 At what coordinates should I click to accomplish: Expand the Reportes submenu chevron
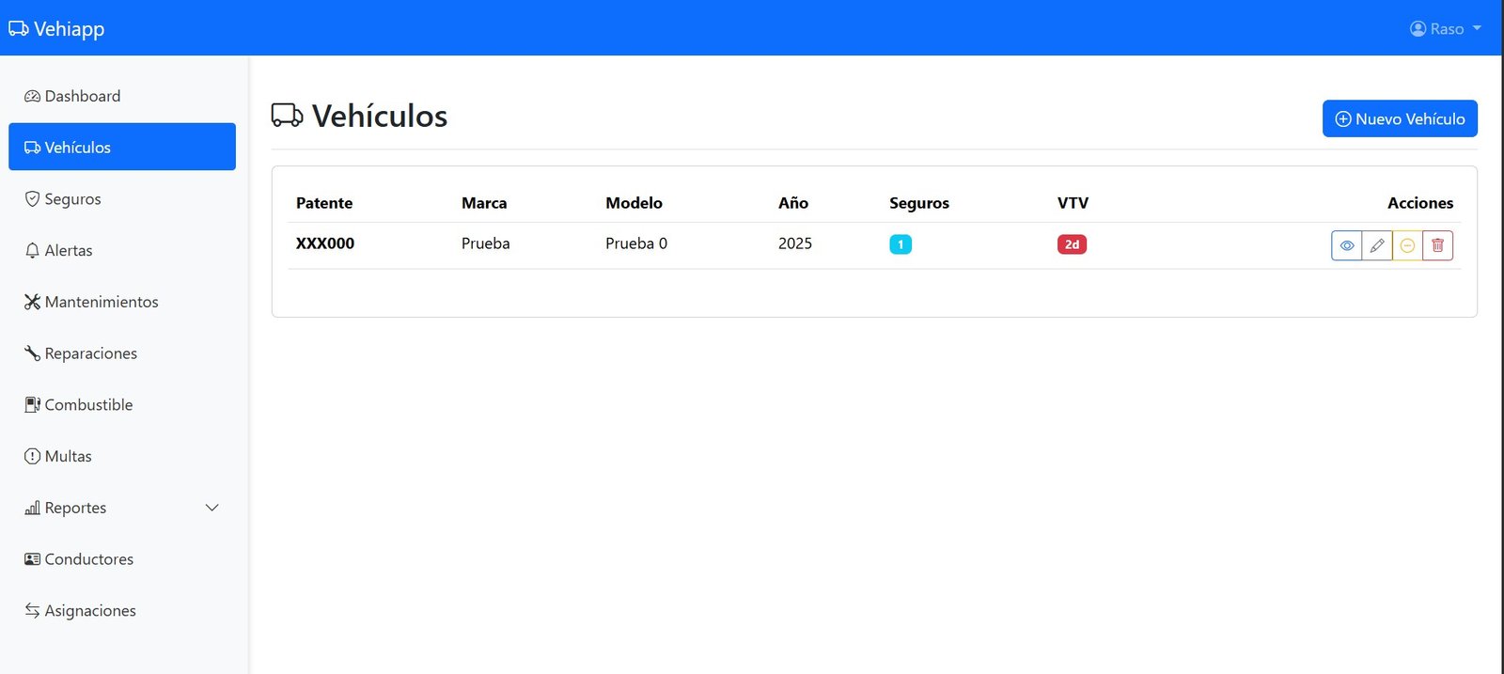[211, 508]
